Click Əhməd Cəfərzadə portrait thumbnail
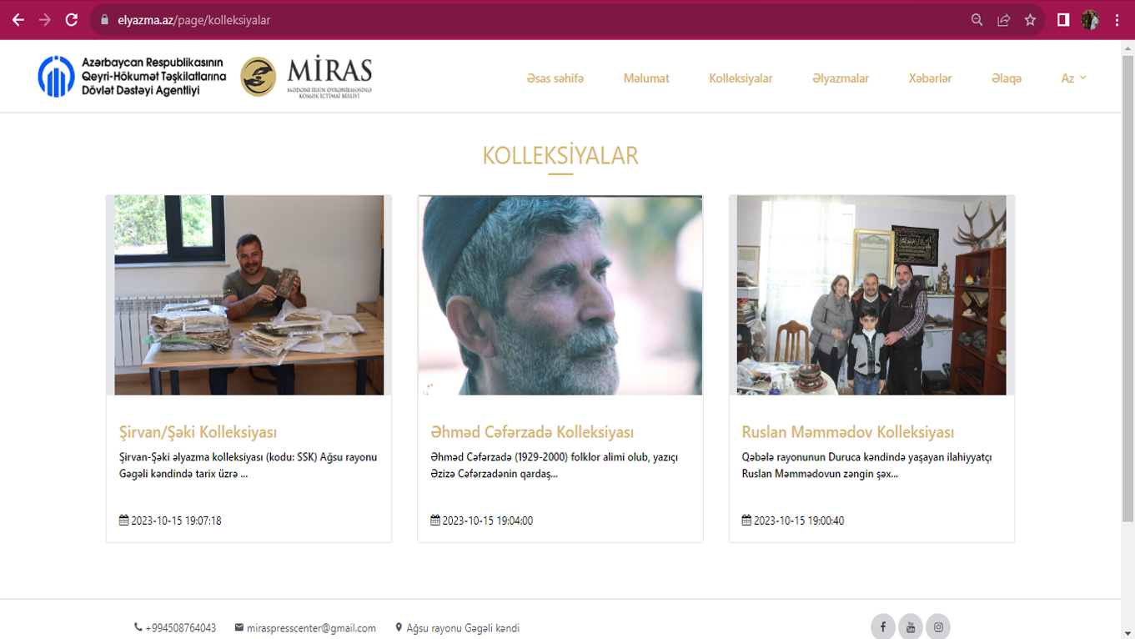Screen dimensions: 1135x639 click(560, 295)
